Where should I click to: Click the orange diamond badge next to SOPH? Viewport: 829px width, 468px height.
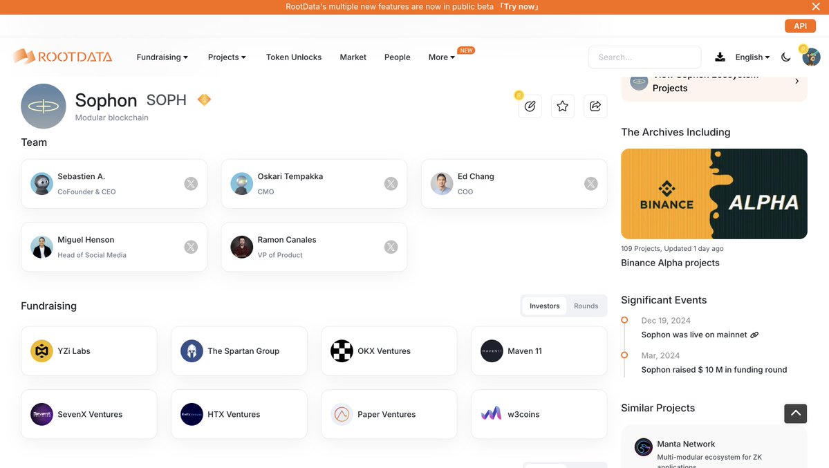(x=204, y=100)
